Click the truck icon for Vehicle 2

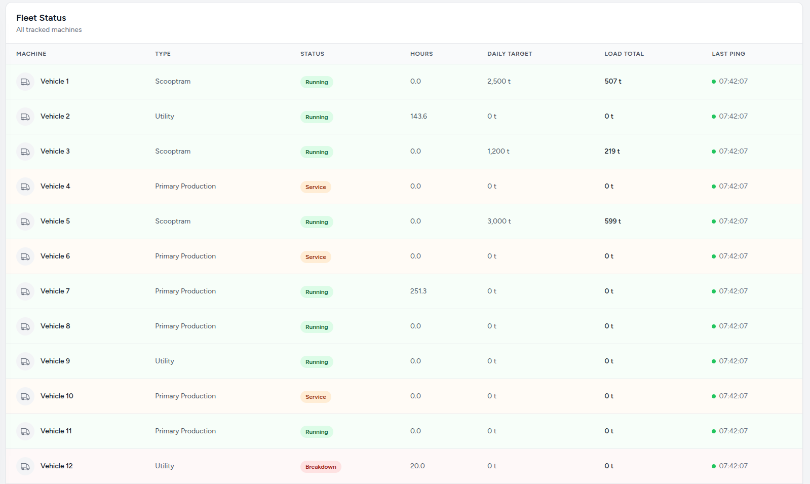(x=25, y=117)
